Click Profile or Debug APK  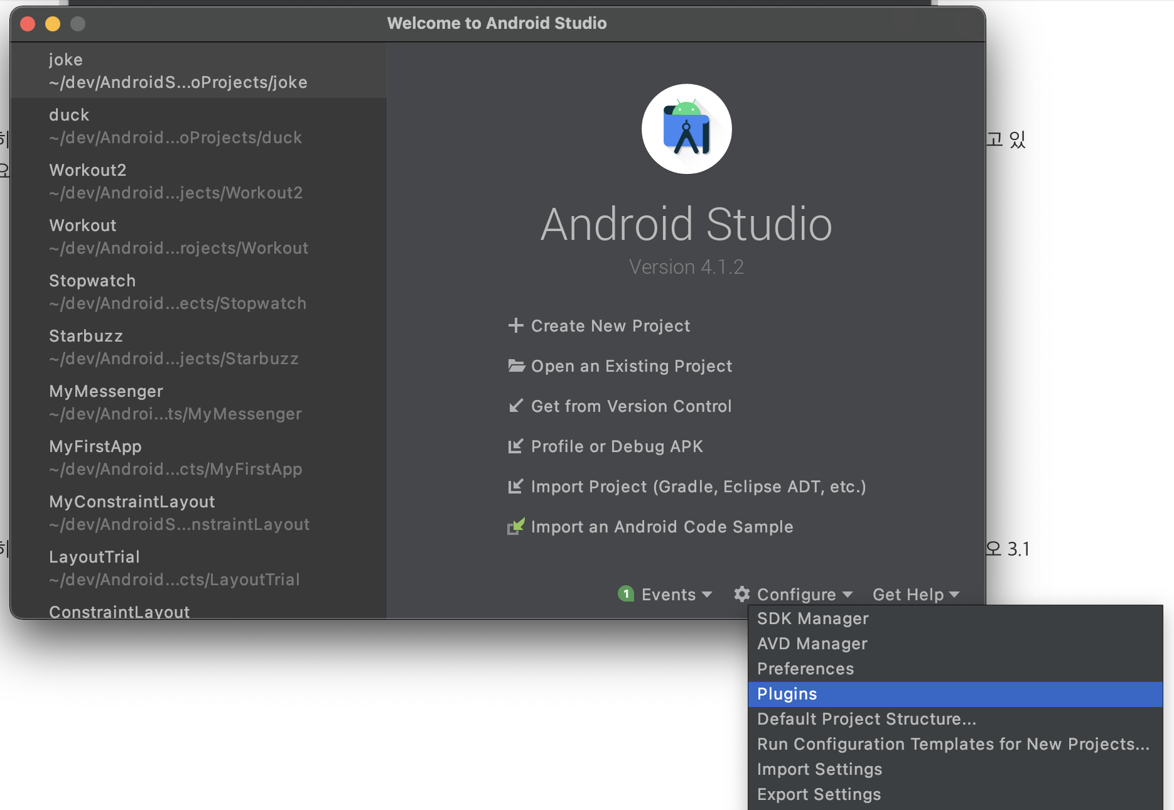[x=617, y=446]
